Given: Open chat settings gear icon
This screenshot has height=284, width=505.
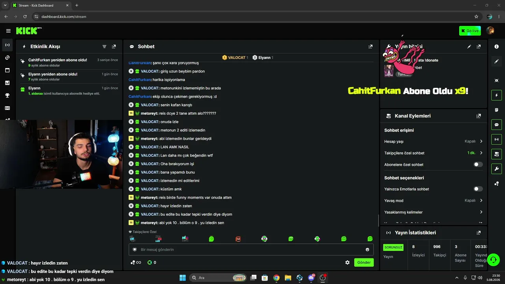Looking at the screenshot, I should coord(348,262).
